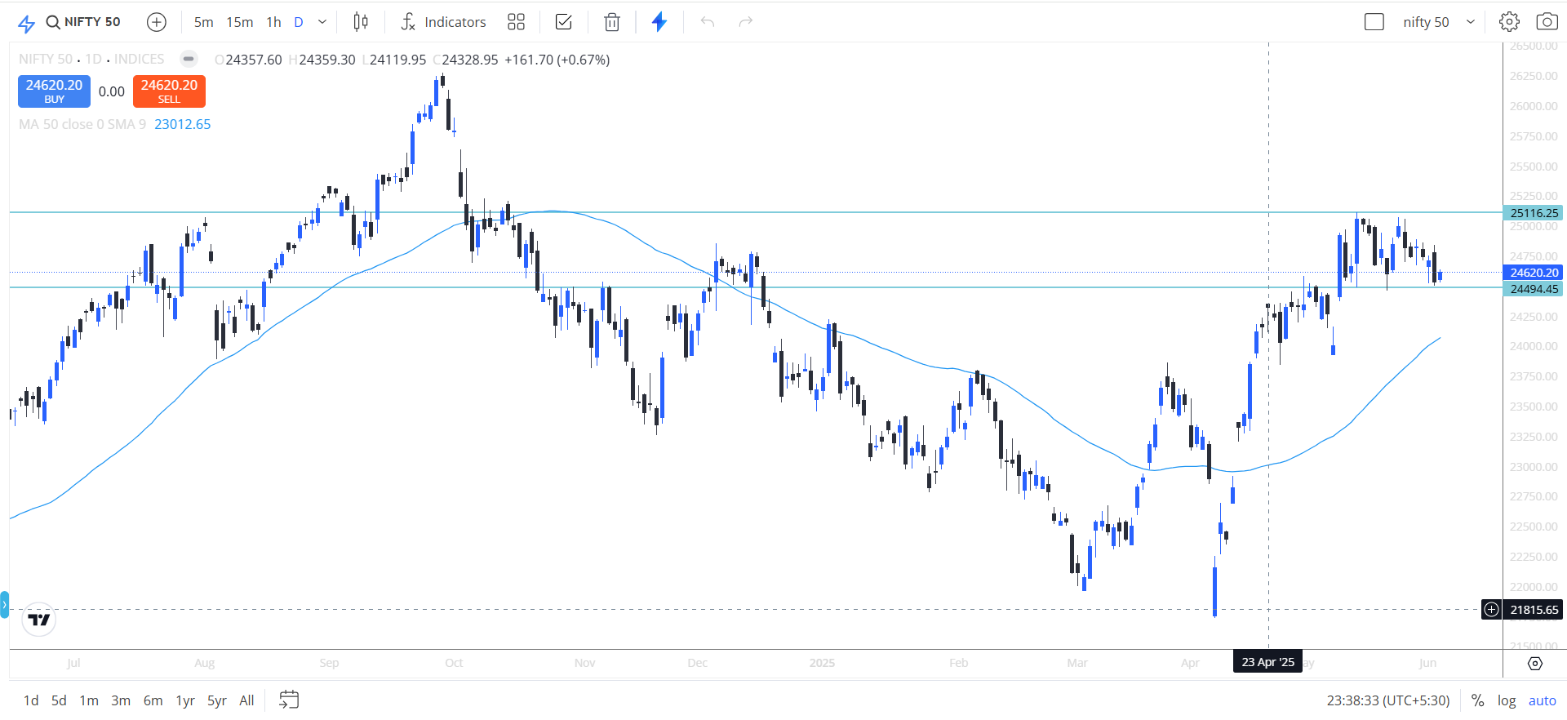This screenshot has width=1567, height=720.
Task: Set range to 5yr
Action: coord(217,700)
